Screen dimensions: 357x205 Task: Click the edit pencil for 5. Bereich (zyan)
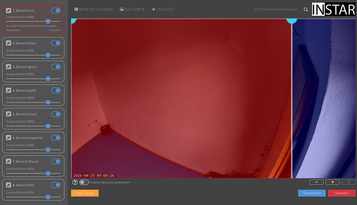tap(8, 114)
